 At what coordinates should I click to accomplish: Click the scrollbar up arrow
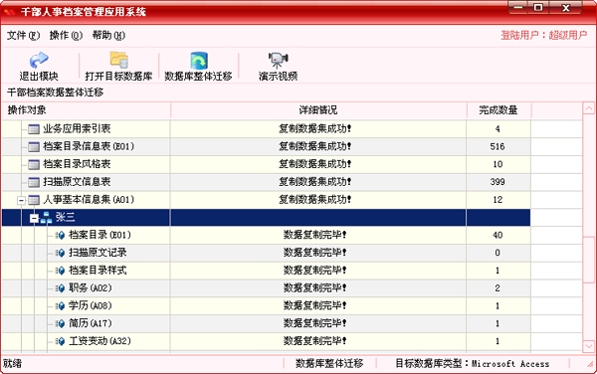[x=589, y=108]
